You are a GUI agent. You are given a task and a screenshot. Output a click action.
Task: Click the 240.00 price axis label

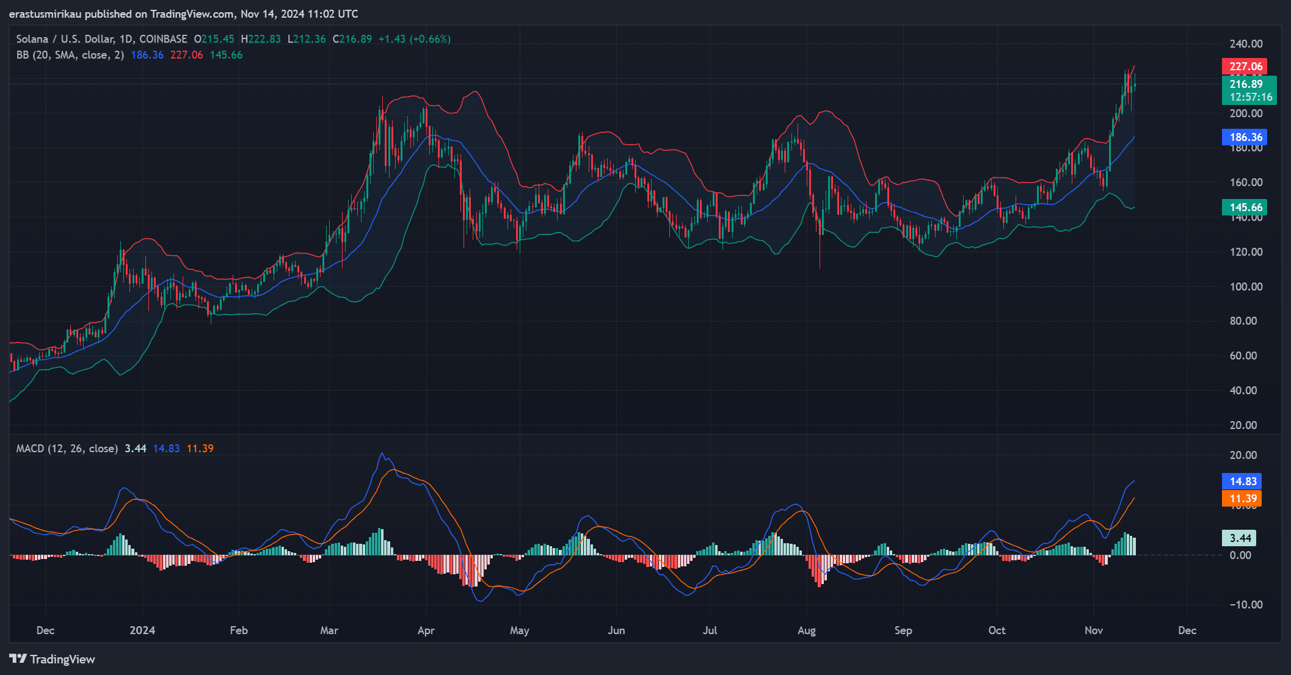pyautogui.click(x=1246, y=44)
